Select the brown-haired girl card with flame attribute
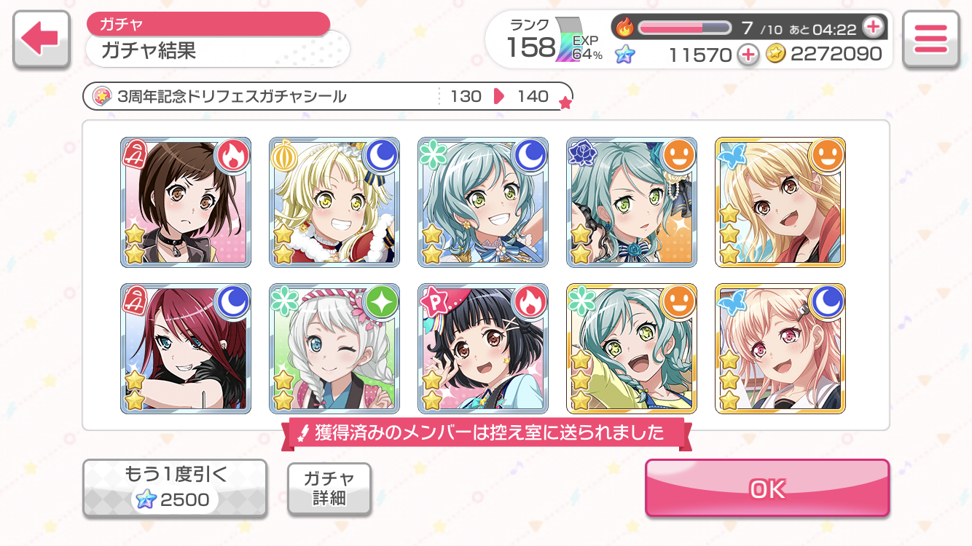 pos(186,202)
